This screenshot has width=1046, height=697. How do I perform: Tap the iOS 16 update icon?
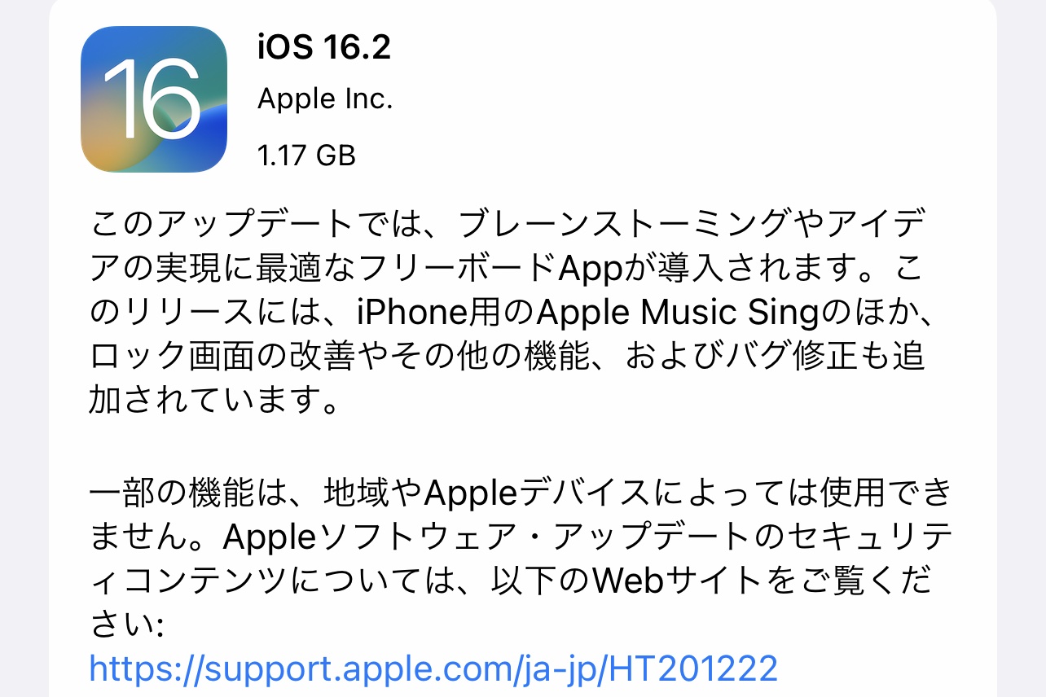click(153, 99)
